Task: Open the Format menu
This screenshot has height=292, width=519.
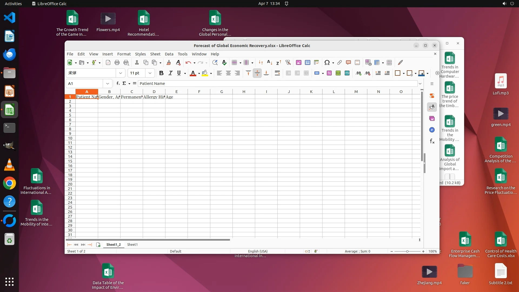Action: click(124, 54)
